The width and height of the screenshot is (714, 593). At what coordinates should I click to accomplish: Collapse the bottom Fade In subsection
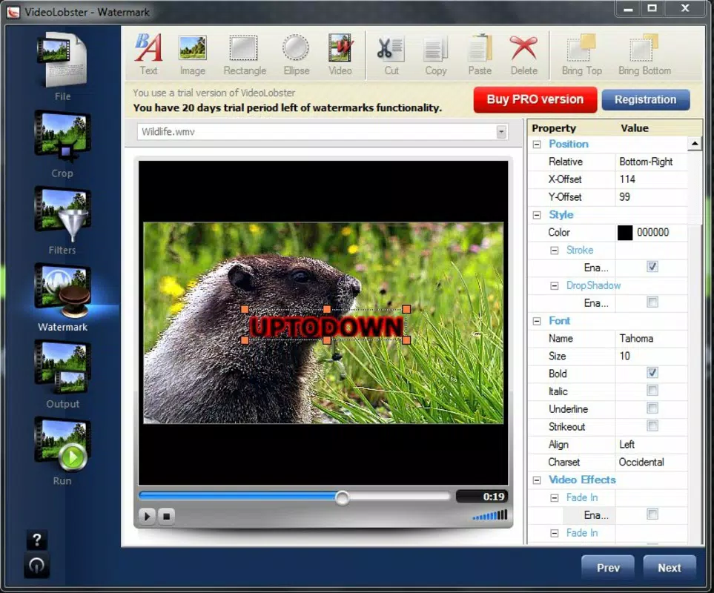(x=554, y=534)
